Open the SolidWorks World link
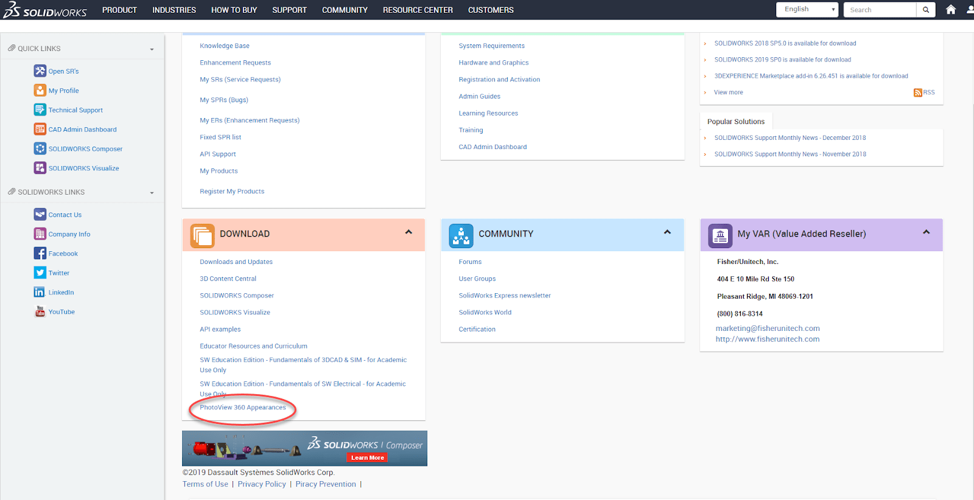Screen dimensions: 974x500 [x=485, y=312]
